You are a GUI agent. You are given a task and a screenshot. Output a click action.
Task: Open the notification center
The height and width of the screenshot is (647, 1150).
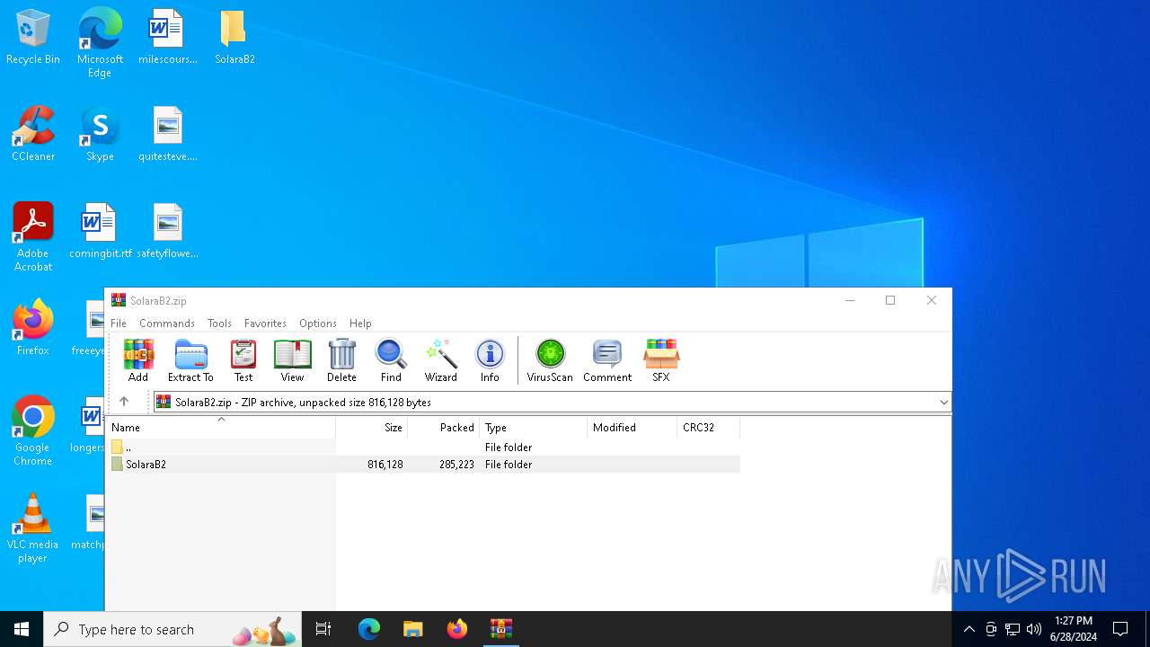click(1120, 629)
